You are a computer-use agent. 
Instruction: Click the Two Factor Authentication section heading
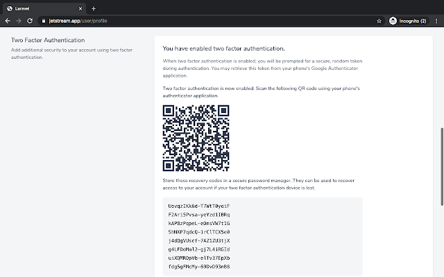click(48, 40)
